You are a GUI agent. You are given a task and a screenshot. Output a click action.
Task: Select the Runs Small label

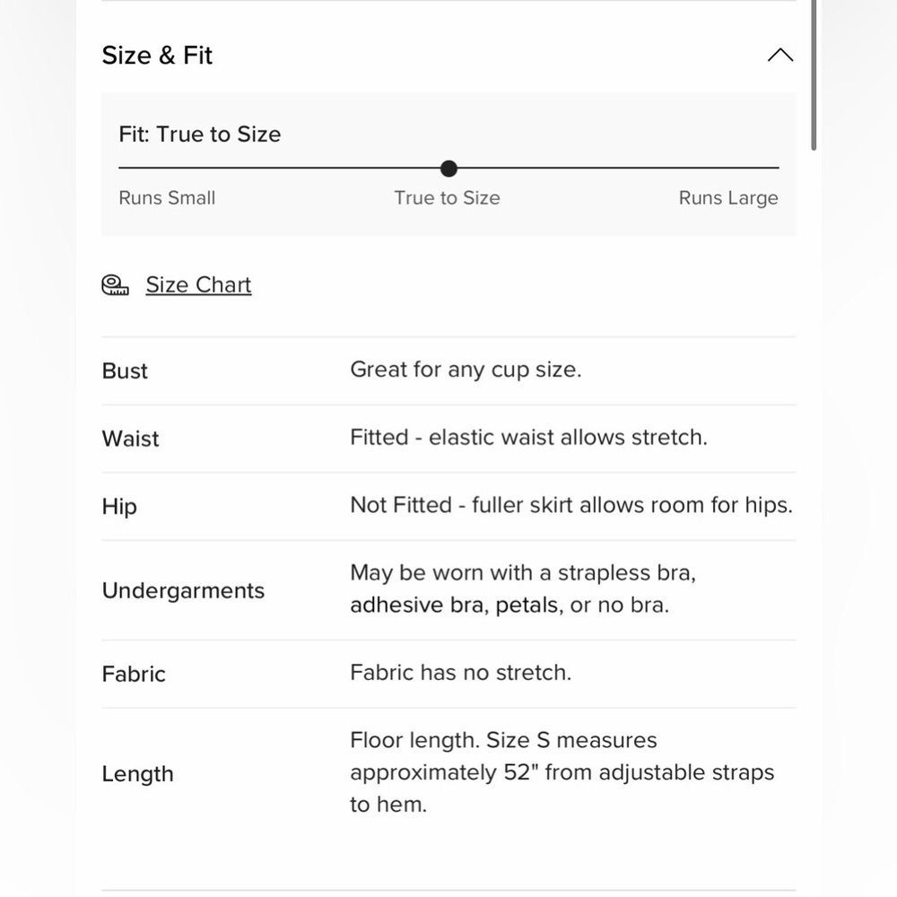167,198
